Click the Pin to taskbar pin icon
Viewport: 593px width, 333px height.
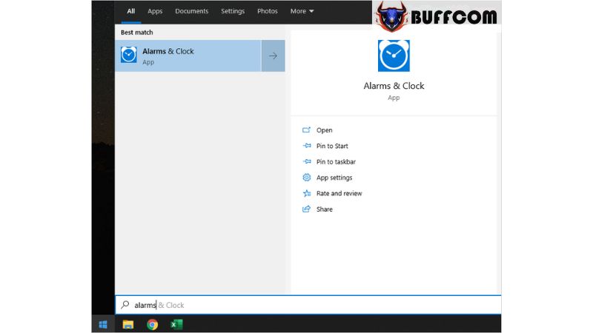[x=307, y=161]
